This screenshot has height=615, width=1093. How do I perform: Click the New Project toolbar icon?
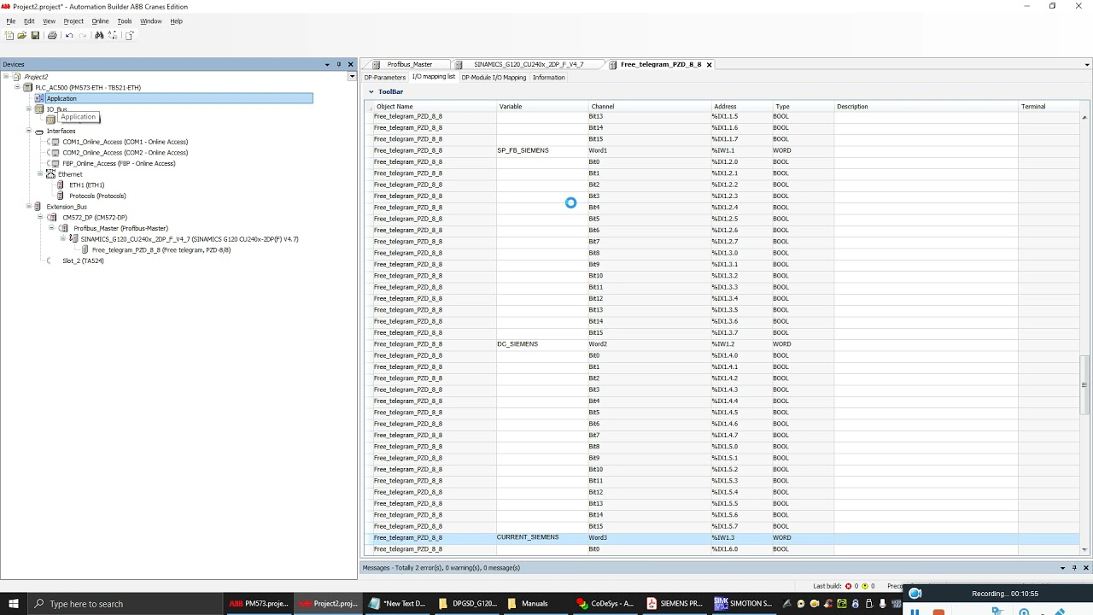(x=9, y=35)
